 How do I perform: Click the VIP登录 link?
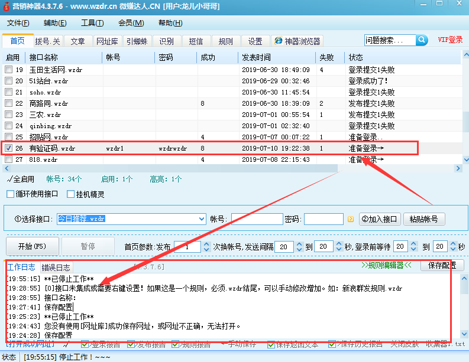tap(450, 40)
